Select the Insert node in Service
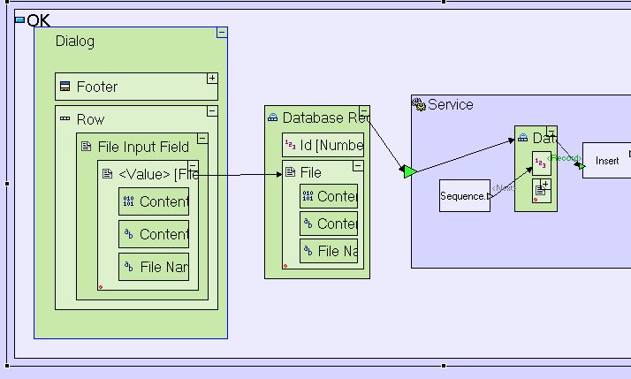Image resolution: width=631 pixels, height=379 pixels. (x=606, y=161)
